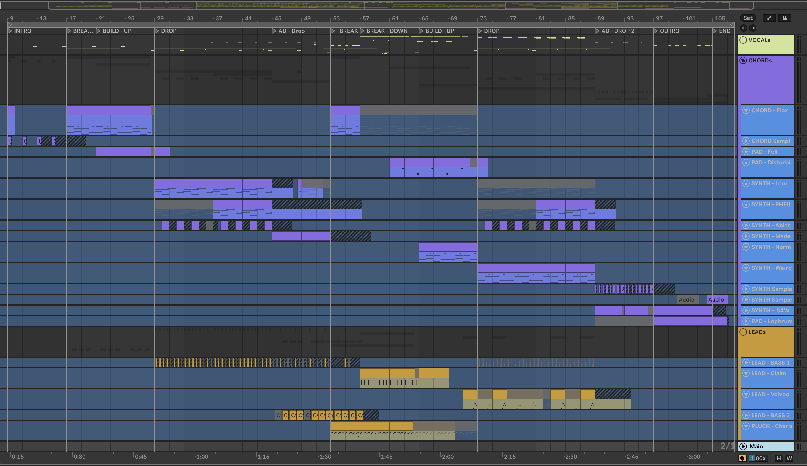Click the PAD - Fell track fold icon
This screenshot has height=466, width=807.
point(746,152)
